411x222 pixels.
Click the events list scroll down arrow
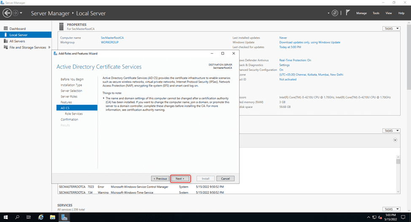[398, 192]
